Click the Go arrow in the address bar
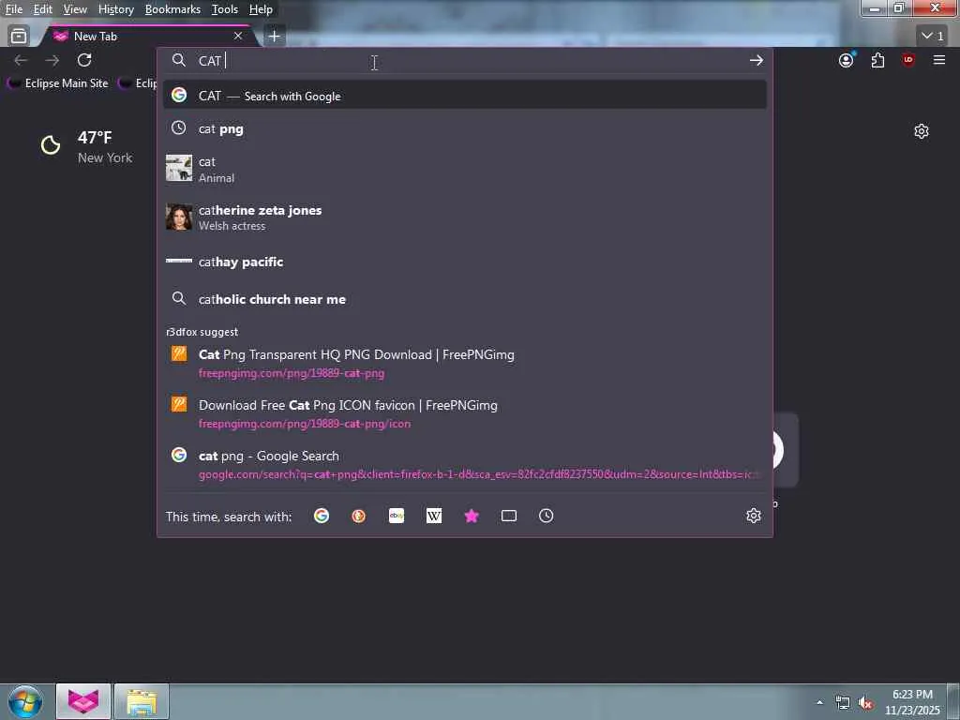 point(757,60)
